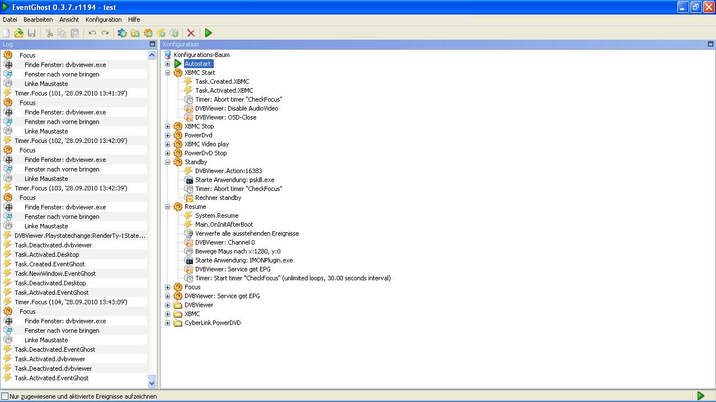This screenshot has height=402, width=716.
Task: Click the Add Event toolbar icon
Action: (x=161, y=33)
